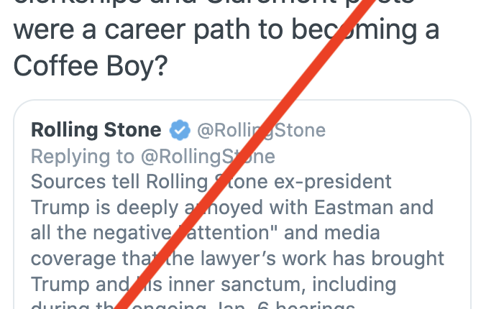
Task: Click the red diagonal line crossing the tweet
Action: pyautogui.click(x=242, y=155)
